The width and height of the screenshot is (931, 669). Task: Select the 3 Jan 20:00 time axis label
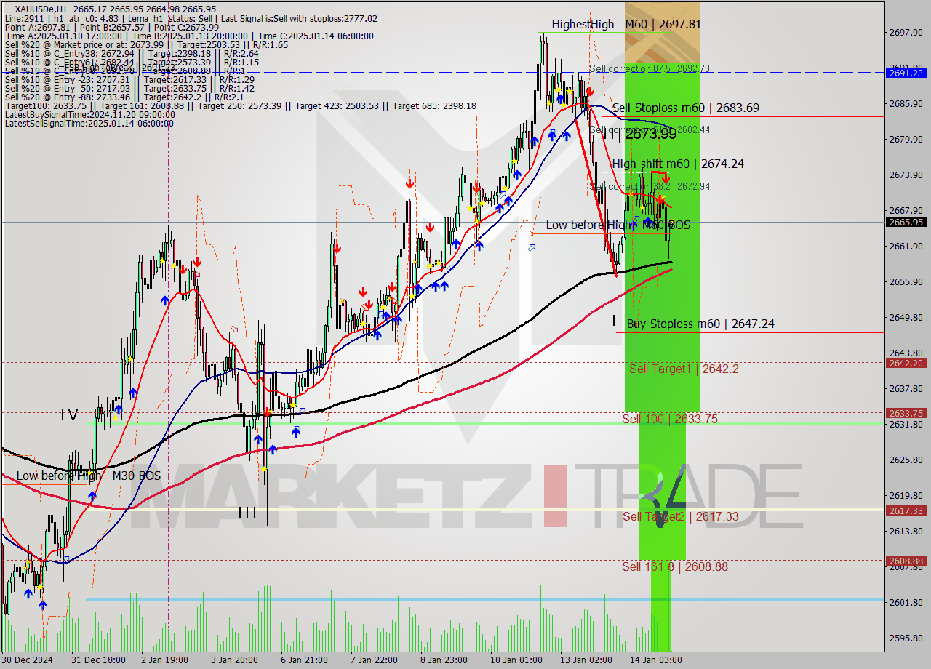tap(233, 660)
